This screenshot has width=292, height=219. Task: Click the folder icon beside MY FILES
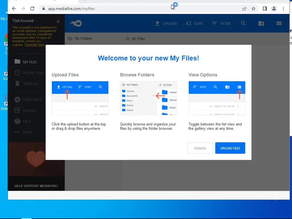tap(17, 61)
